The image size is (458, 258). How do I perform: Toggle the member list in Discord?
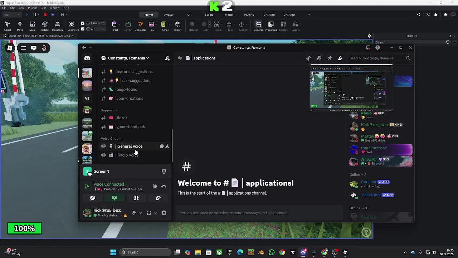click(x=340, y=58)
